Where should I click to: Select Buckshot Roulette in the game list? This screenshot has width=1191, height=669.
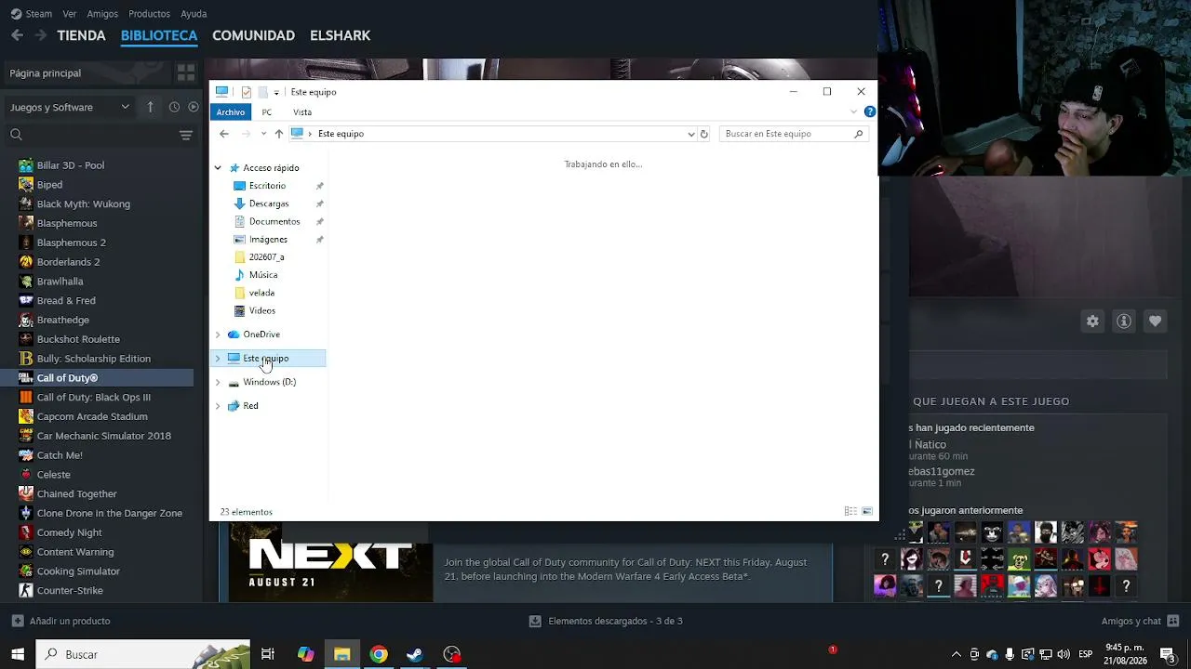78,339
